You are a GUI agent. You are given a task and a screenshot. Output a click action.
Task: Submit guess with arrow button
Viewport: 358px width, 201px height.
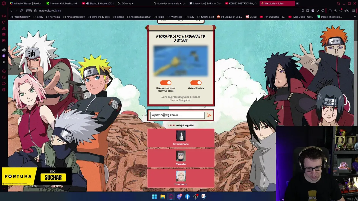tap(209, 115)
